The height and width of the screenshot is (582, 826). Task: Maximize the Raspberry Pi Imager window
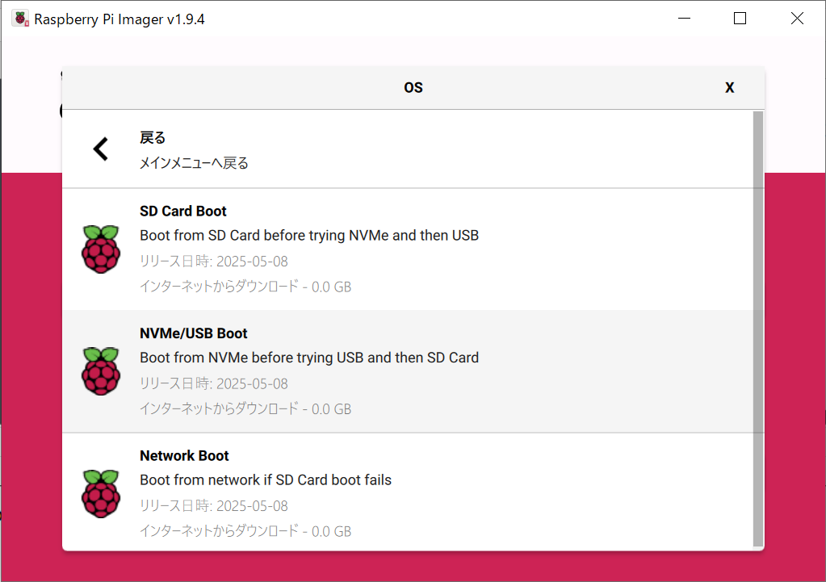click(740, 19)
